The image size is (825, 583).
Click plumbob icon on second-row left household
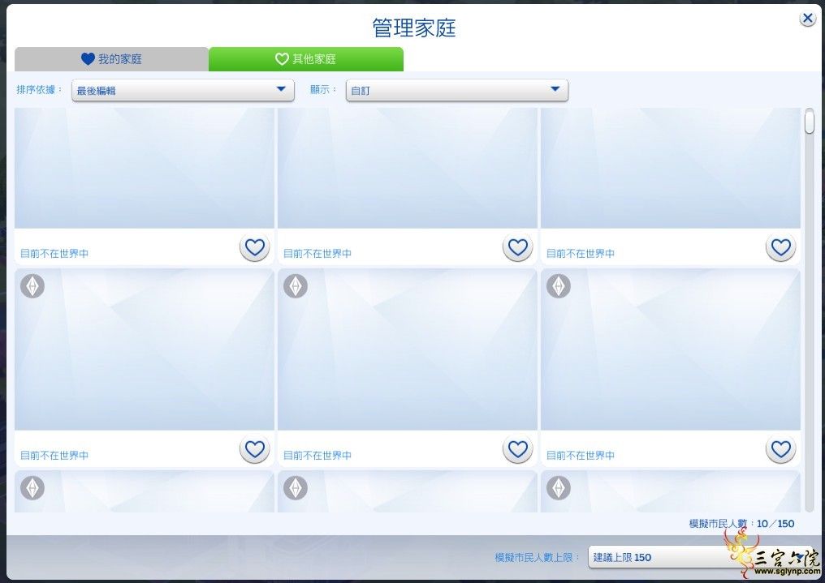[32, 285]
